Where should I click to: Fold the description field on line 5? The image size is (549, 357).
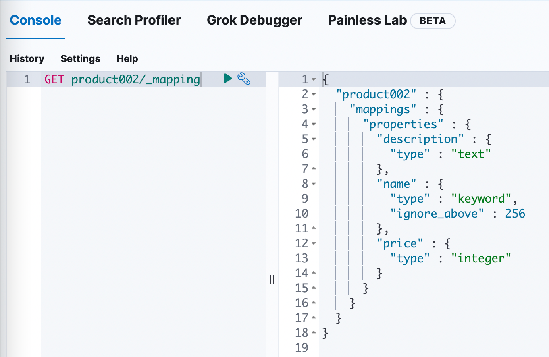pyautogui.click(x=314, y=139)
